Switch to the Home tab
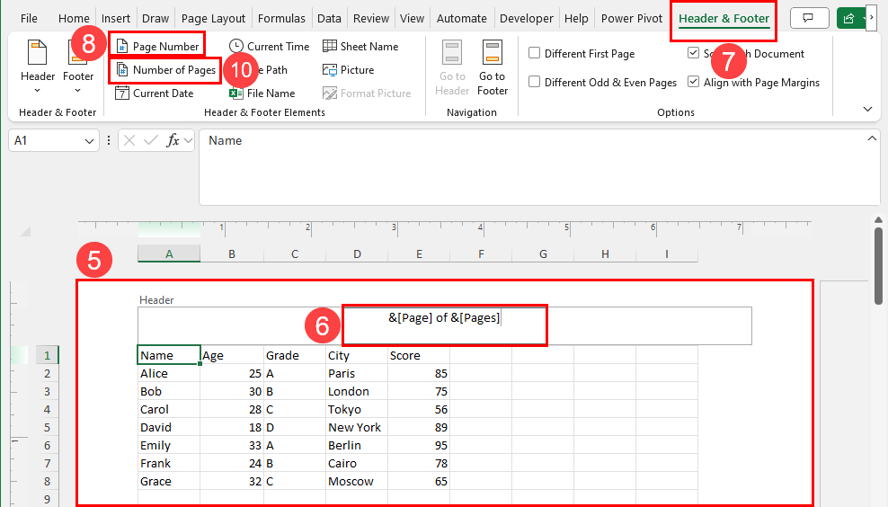 (x=74, y=18)
